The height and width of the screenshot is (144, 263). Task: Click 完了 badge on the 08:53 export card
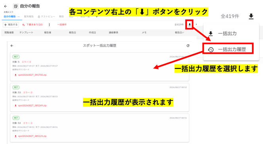coord(16,87)
